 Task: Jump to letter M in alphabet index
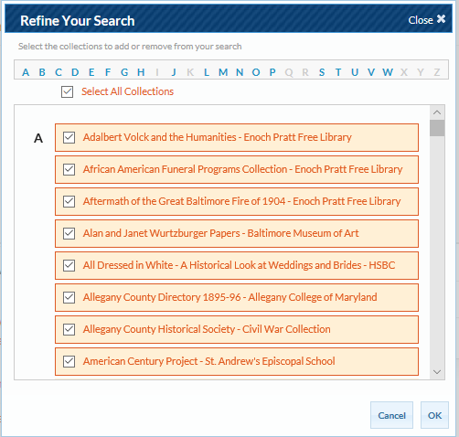223,72
